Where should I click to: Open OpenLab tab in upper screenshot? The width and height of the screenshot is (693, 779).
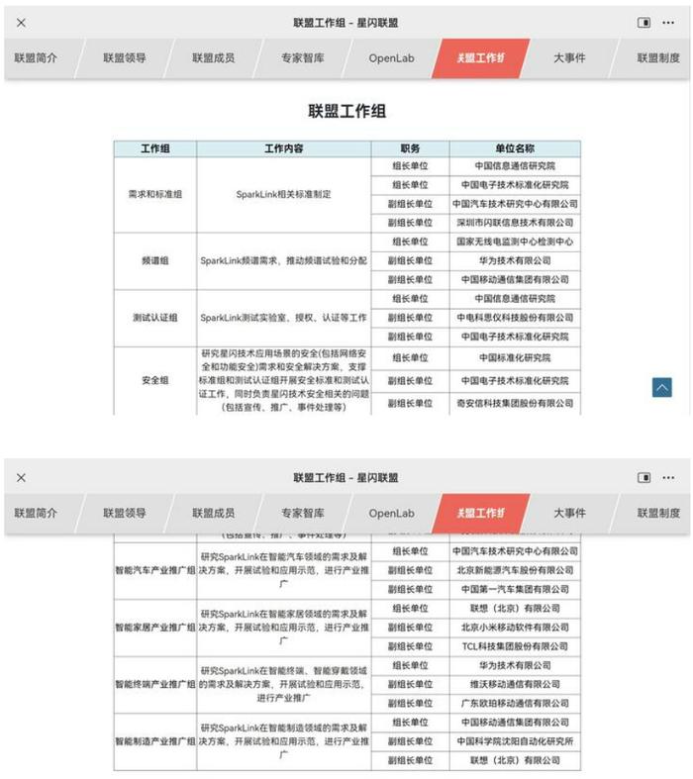coord(391,58)
